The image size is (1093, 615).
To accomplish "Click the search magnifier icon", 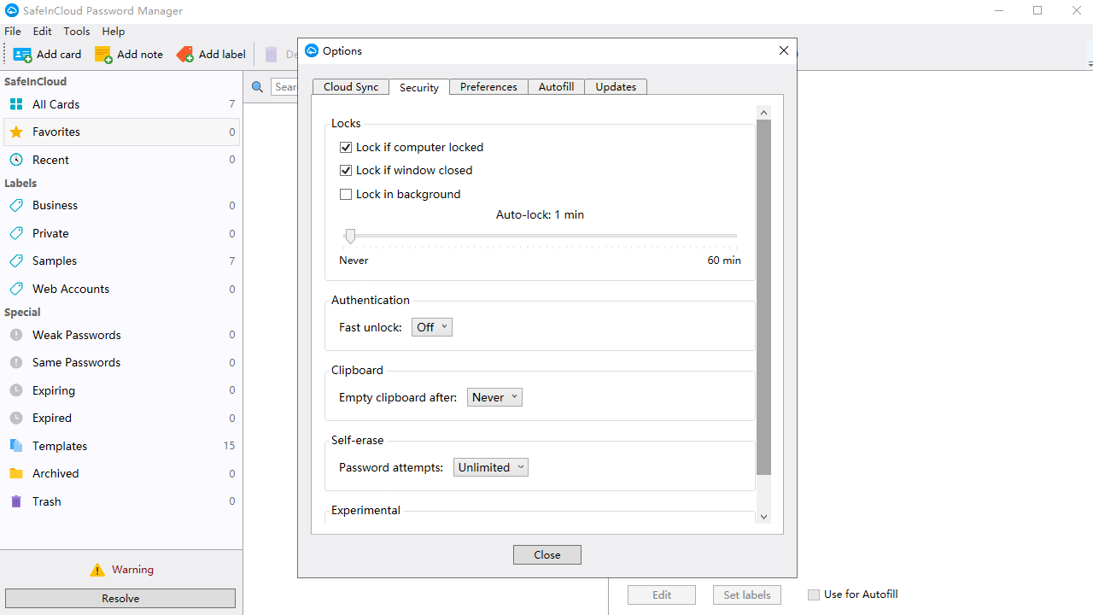I will 258,86.
